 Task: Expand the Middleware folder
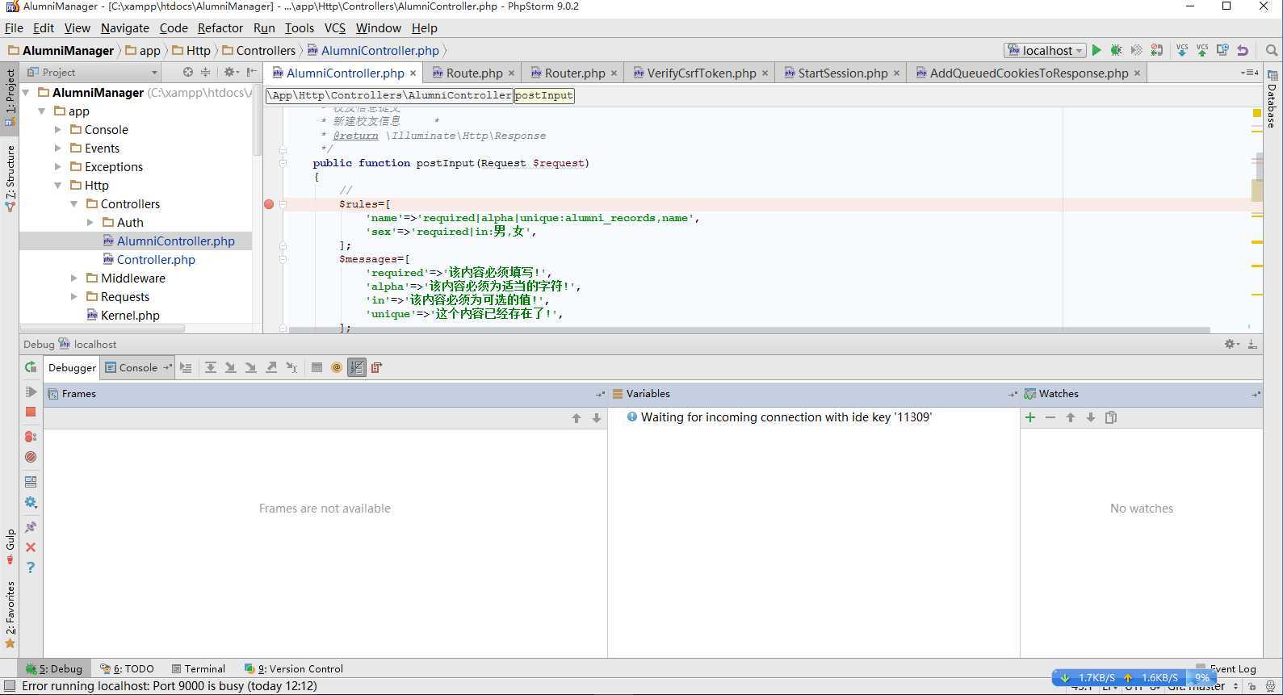(73, 278)
